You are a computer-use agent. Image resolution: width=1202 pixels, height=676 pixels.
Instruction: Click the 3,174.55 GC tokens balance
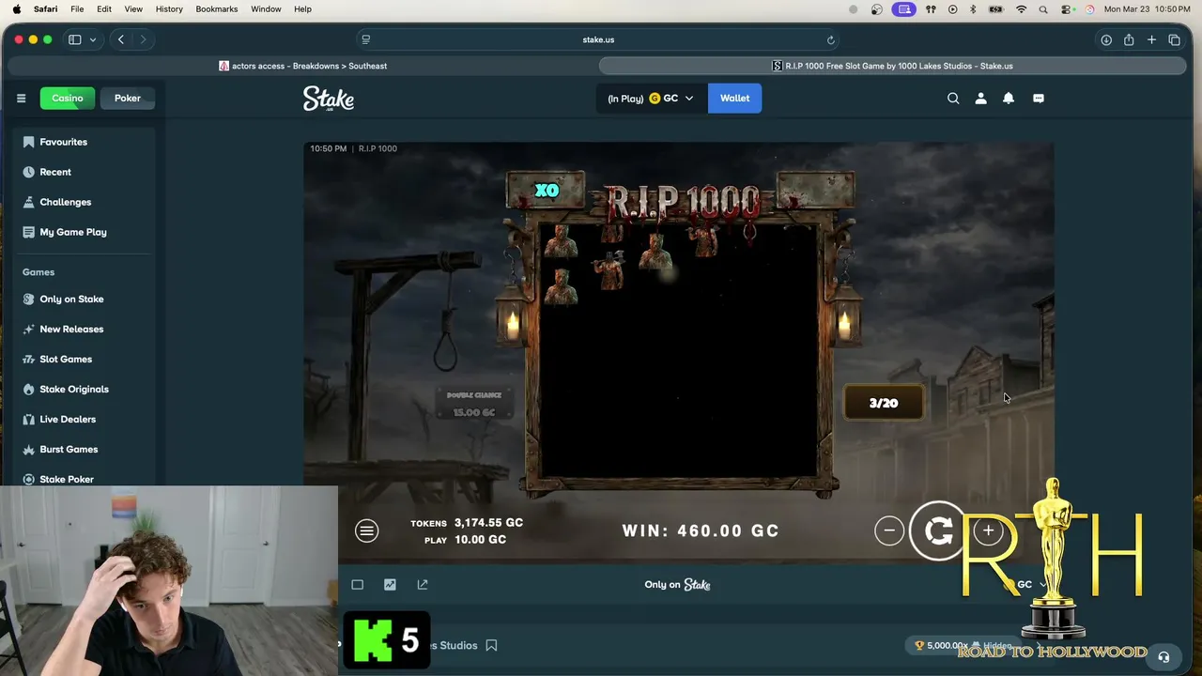click(x=488, y=522)
